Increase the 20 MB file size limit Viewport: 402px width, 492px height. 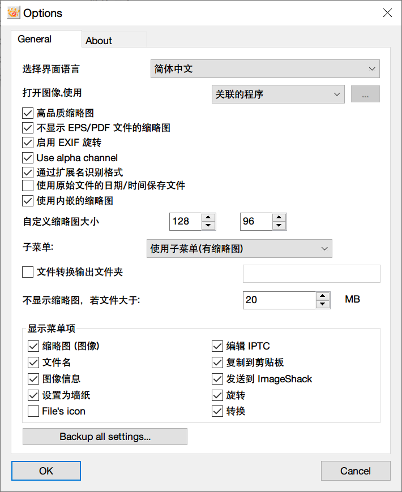pyautogui.click(x=323, y=296)
